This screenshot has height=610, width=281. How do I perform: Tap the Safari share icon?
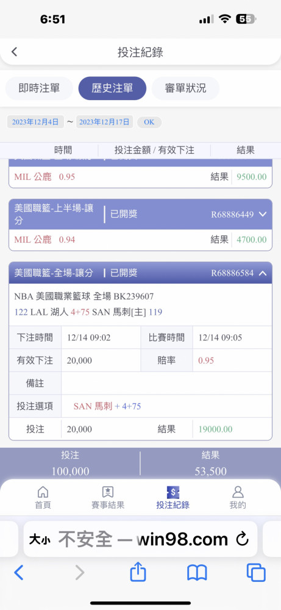tap(138, 573)
